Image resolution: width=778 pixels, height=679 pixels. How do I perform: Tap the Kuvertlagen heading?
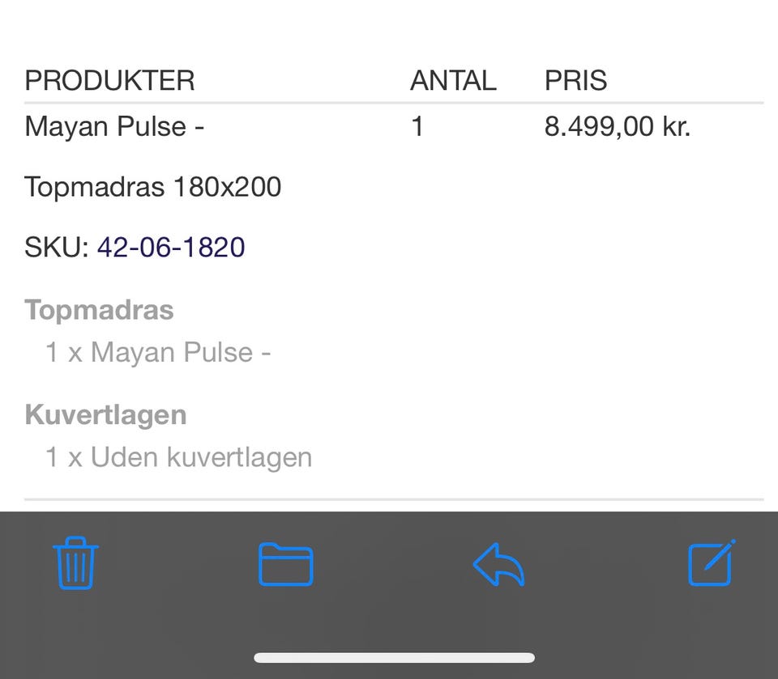pos(105,415)
